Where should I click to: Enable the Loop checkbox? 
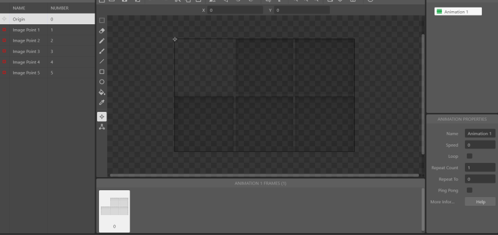click(x=469, y=156)
